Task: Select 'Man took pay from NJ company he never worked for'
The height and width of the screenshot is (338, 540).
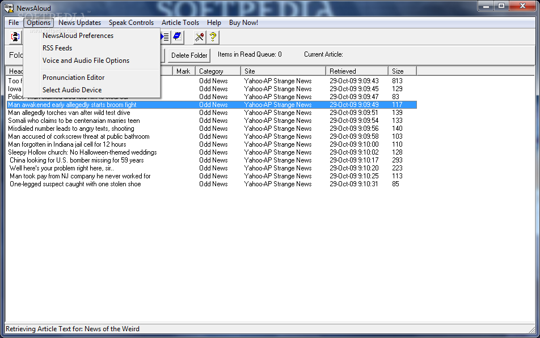Action: [212, 176]
